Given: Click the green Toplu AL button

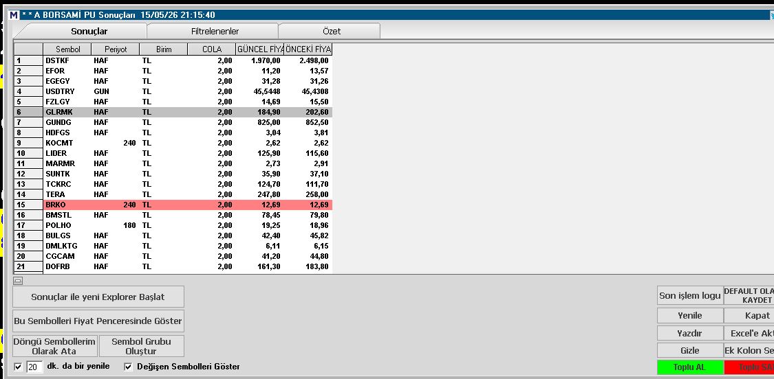Looking at the screenshot, I should pyautogui.click(x=689, y=367).
